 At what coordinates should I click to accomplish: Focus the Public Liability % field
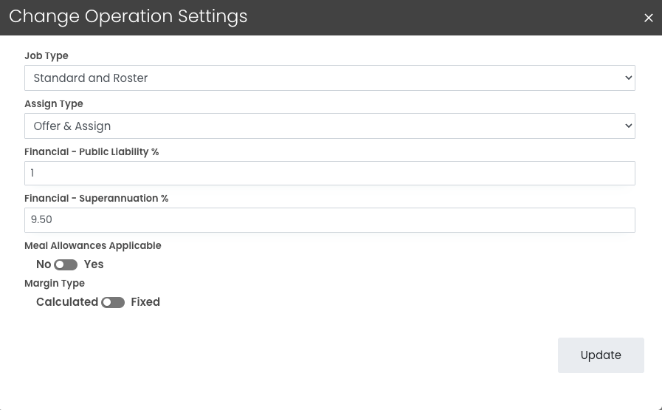pyautogui.click(x=329, y=173)
